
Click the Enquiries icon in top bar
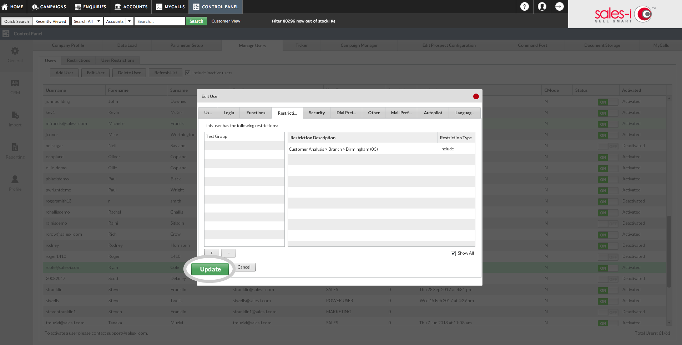coord(78,7)
